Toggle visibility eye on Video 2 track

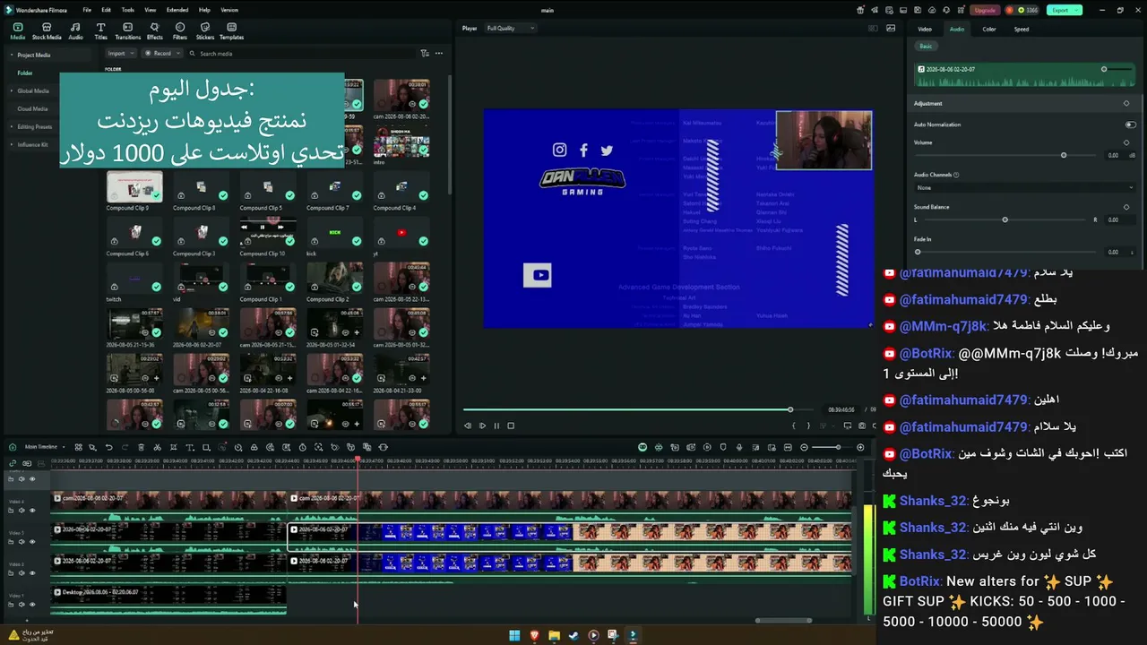coord(32,573)
